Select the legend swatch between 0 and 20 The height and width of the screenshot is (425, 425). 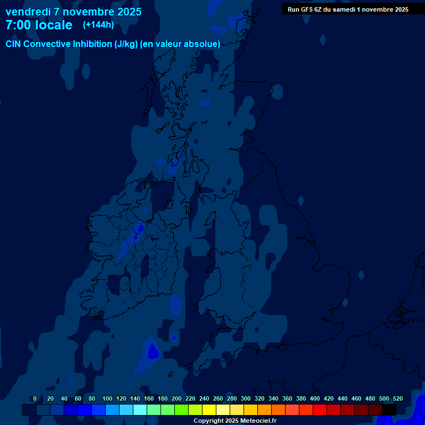click(x=43, y=410)
